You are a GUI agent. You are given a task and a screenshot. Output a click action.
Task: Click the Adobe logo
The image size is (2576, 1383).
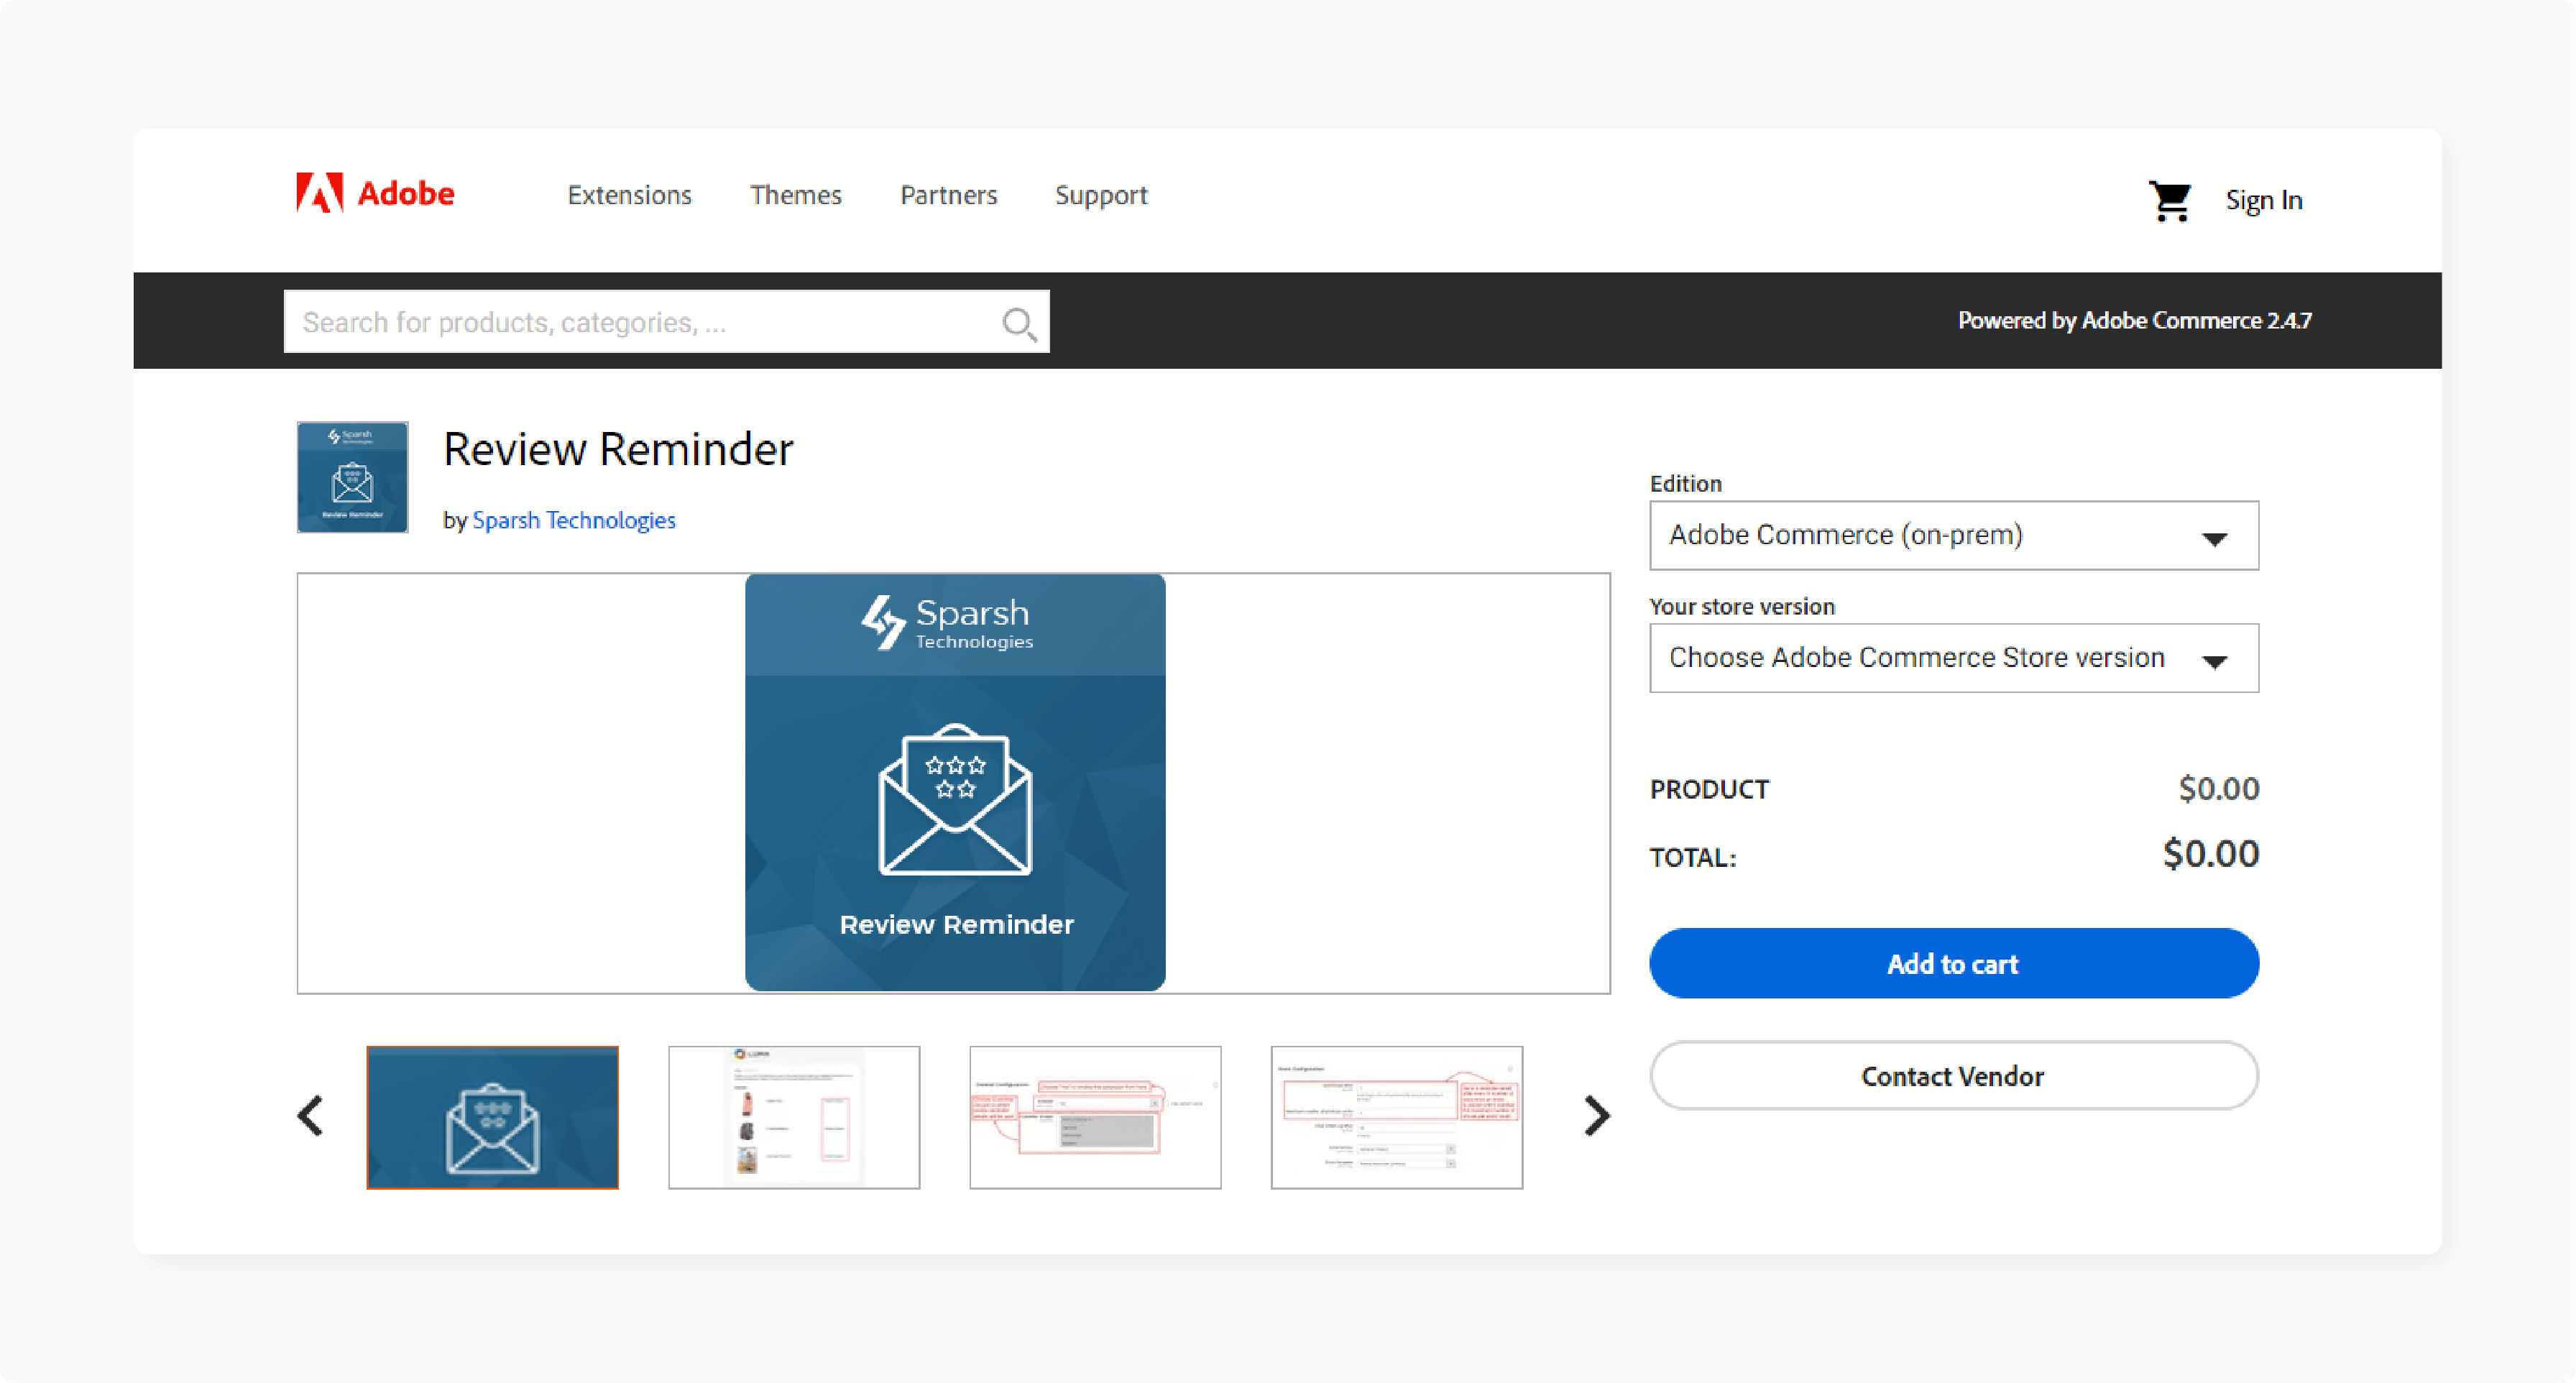click(375, 193)
